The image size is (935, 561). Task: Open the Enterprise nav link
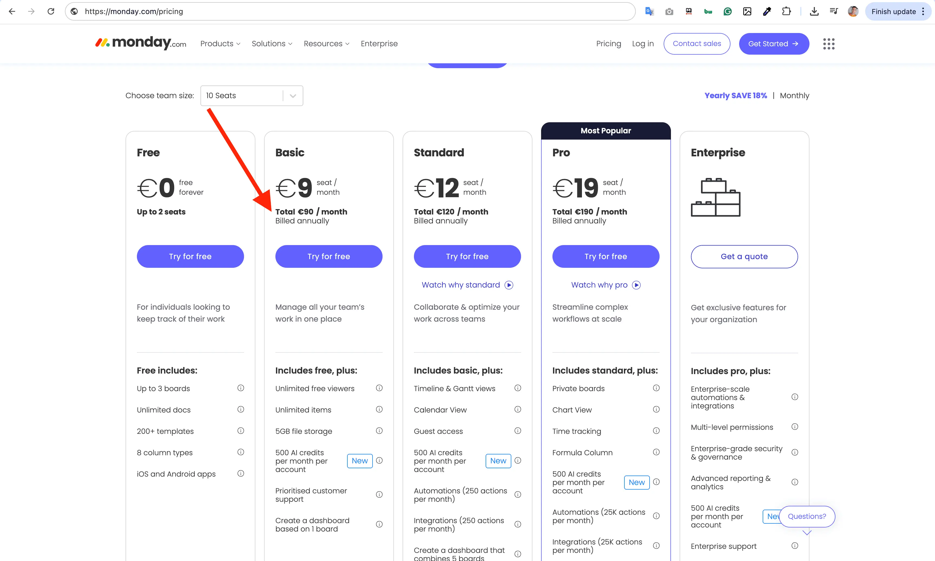(379, 44)
